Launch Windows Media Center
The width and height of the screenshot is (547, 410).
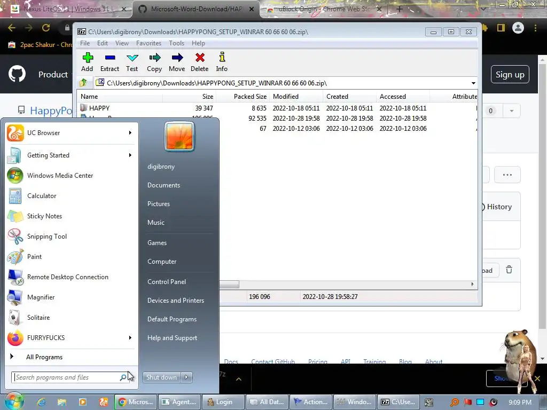[71, 175]
